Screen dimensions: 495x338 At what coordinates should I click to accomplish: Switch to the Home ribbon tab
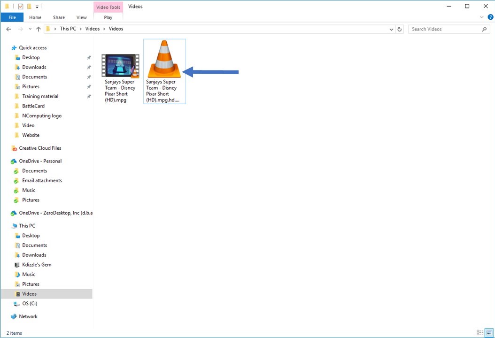click(35, 17)
